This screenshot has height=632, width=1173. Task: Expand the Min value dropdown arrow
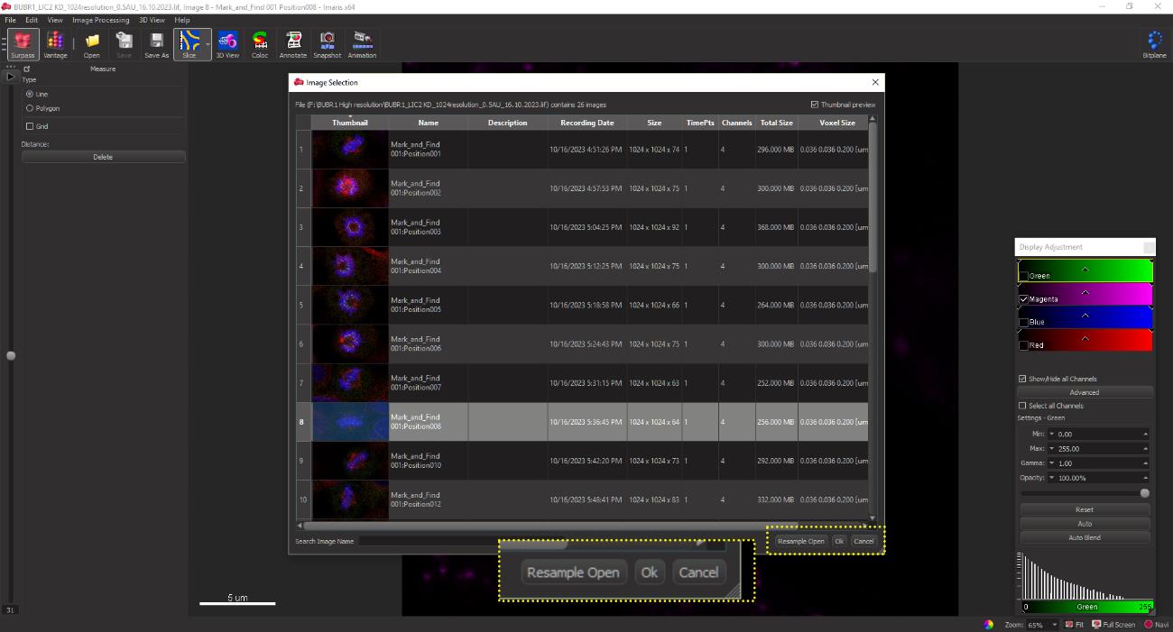tap(1051, 435)
